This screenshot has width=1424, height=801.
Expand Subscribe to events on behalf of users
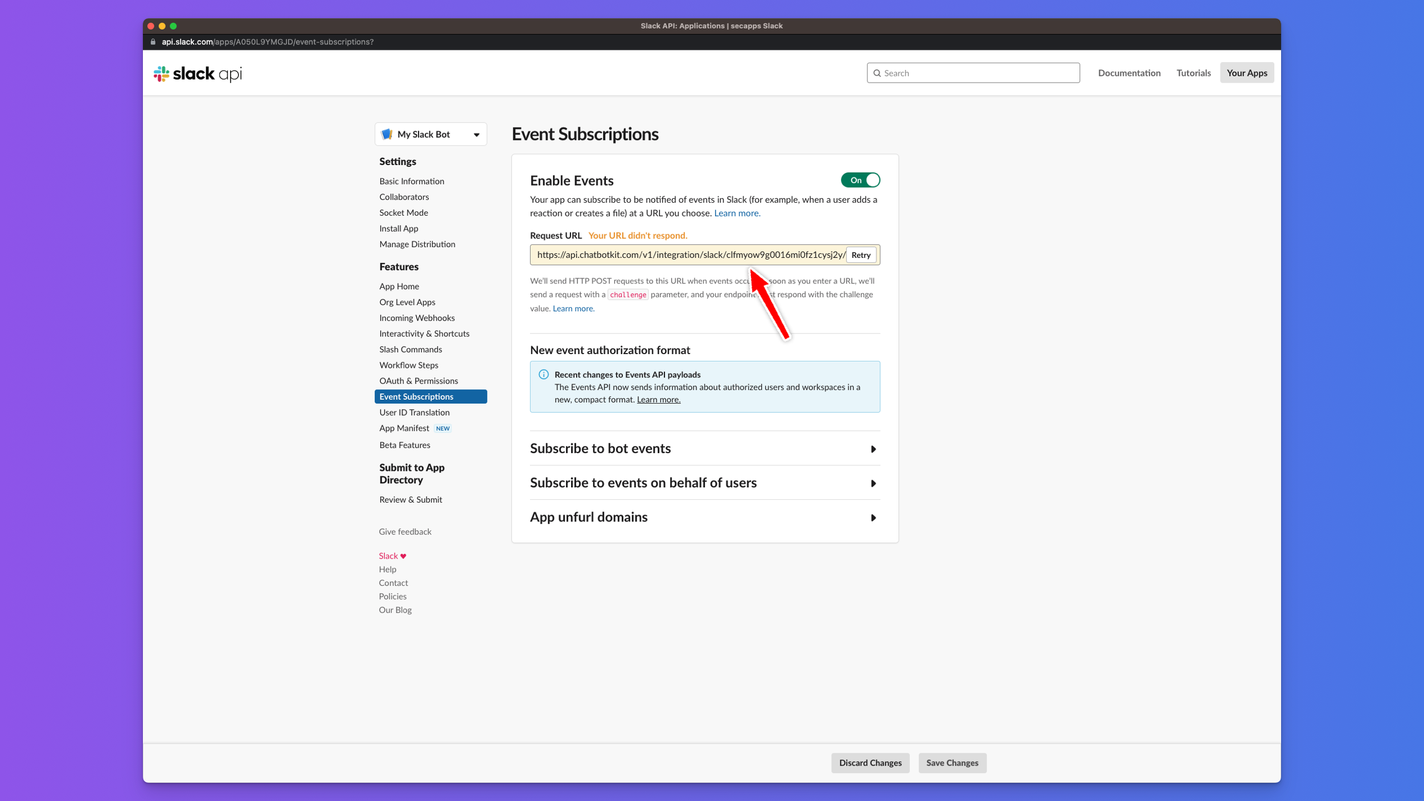pyautogui.click(x=705, y=483)
